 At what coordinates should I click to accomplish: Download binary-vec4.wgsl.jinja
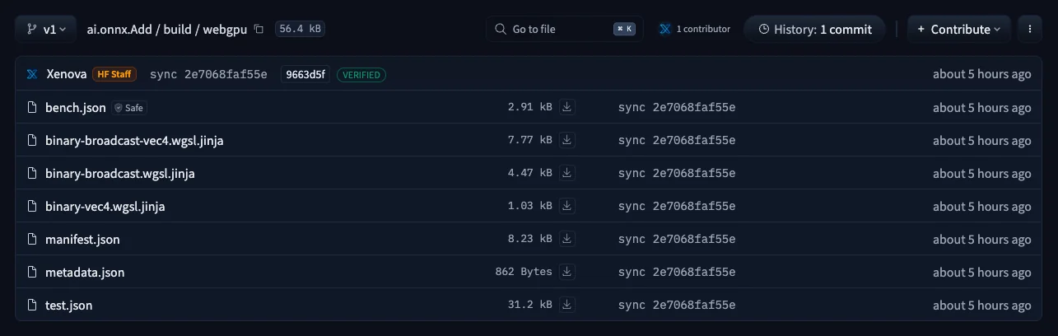coord(566,206)
